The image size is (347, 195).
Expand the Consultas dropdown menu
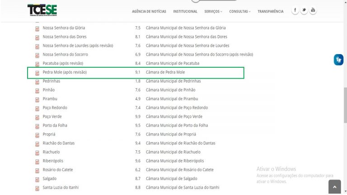(x=239, y=11)
